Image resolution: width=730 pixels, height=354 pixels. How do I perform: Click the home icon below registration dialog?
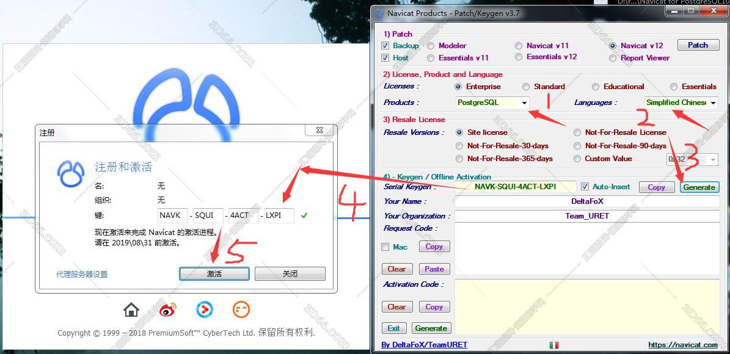131,310
